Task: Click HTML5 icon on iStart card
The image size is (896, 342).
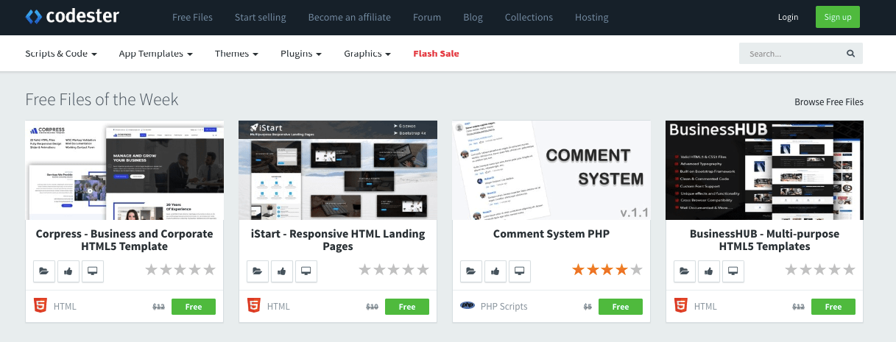Action: (x=253, y=306)
